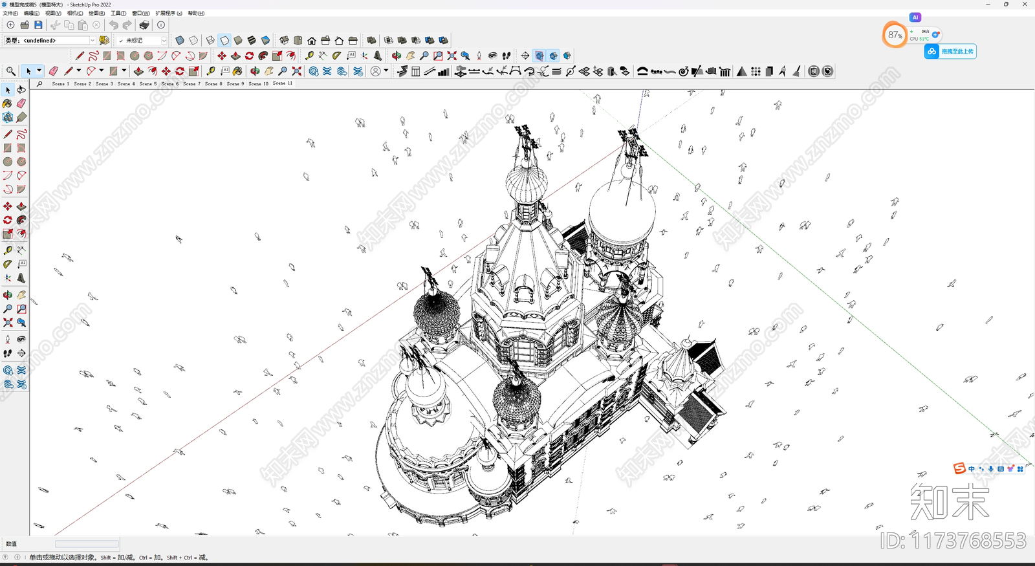Select the Lasso Select tool in left toolbar
Viewport: 1035px width, 566px height.
21,90
